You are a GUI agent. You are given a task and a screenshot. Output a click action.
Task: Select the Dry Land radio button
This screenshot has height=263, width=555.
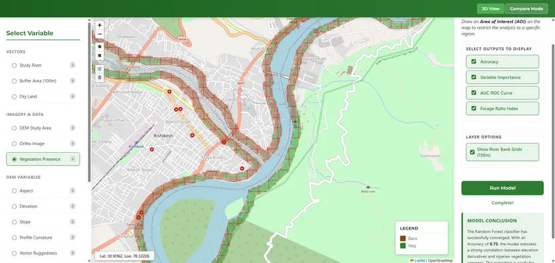(14, 96)
